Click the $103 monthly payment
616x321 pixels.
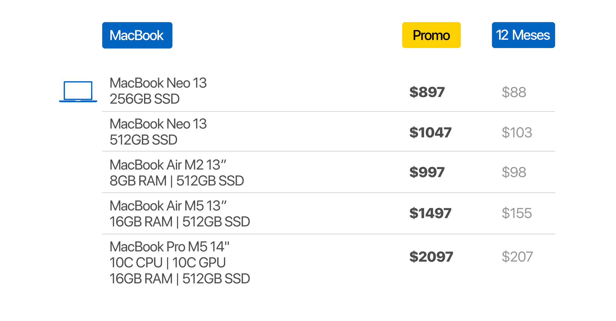[517, 133]
